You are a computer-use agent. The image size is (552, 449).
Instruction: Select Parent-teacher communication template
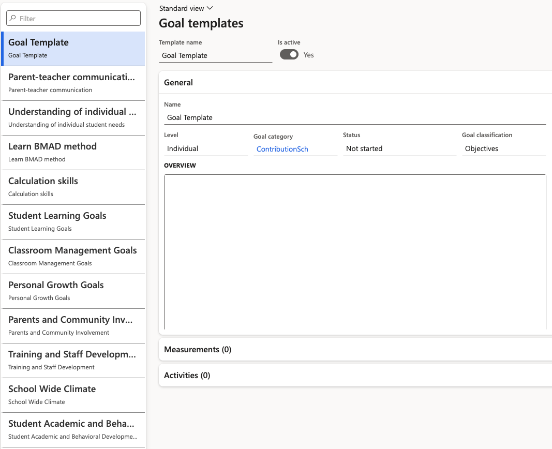pos(73,83)
